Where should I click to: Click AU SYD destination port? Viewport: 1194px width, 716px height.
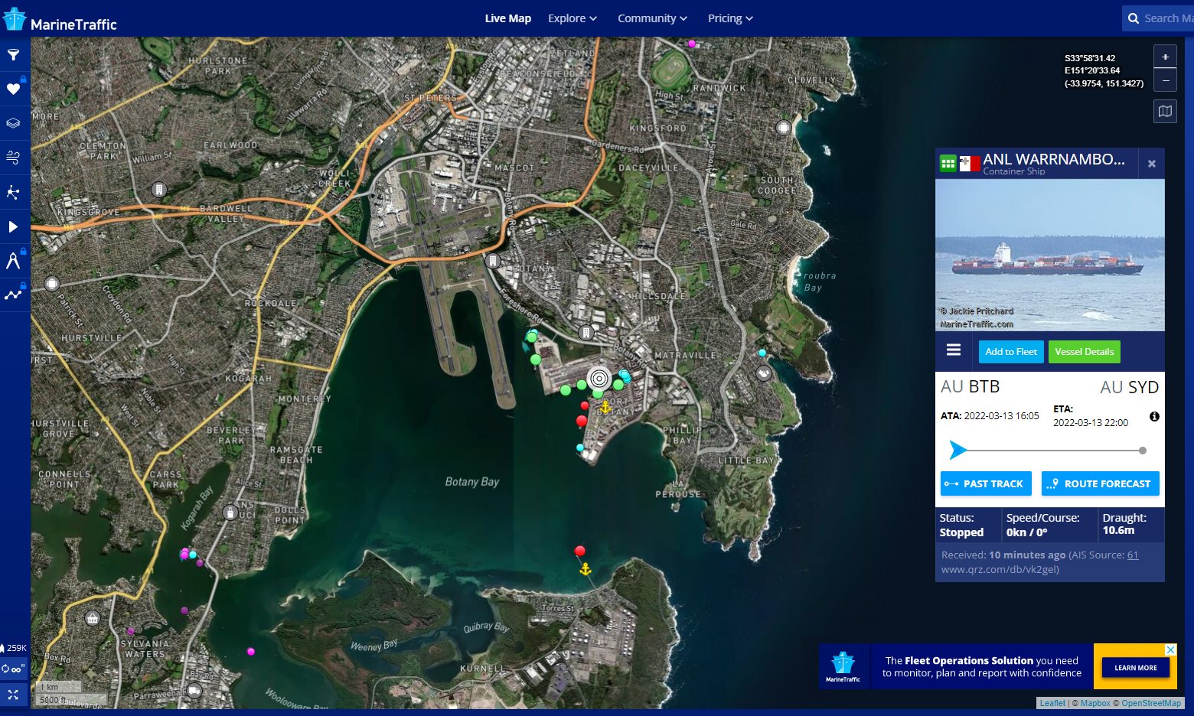[x=1129, y=387]
